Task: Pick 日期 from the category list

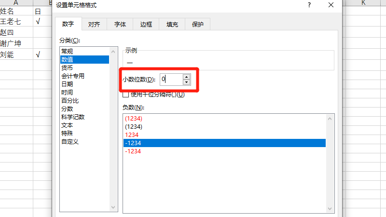Action: 67,84
